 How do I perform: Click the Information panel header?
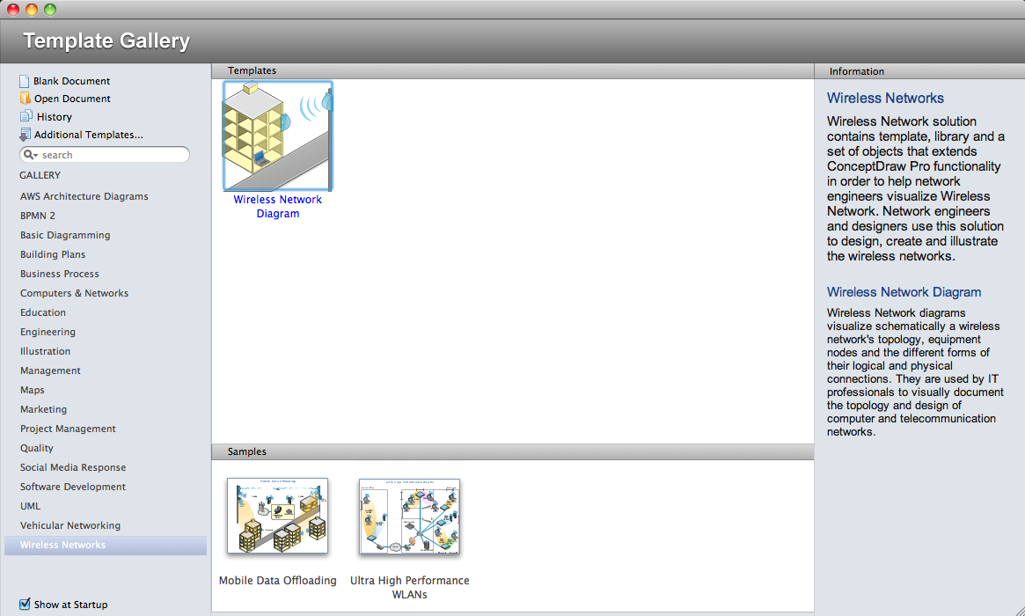click(919, 71)
